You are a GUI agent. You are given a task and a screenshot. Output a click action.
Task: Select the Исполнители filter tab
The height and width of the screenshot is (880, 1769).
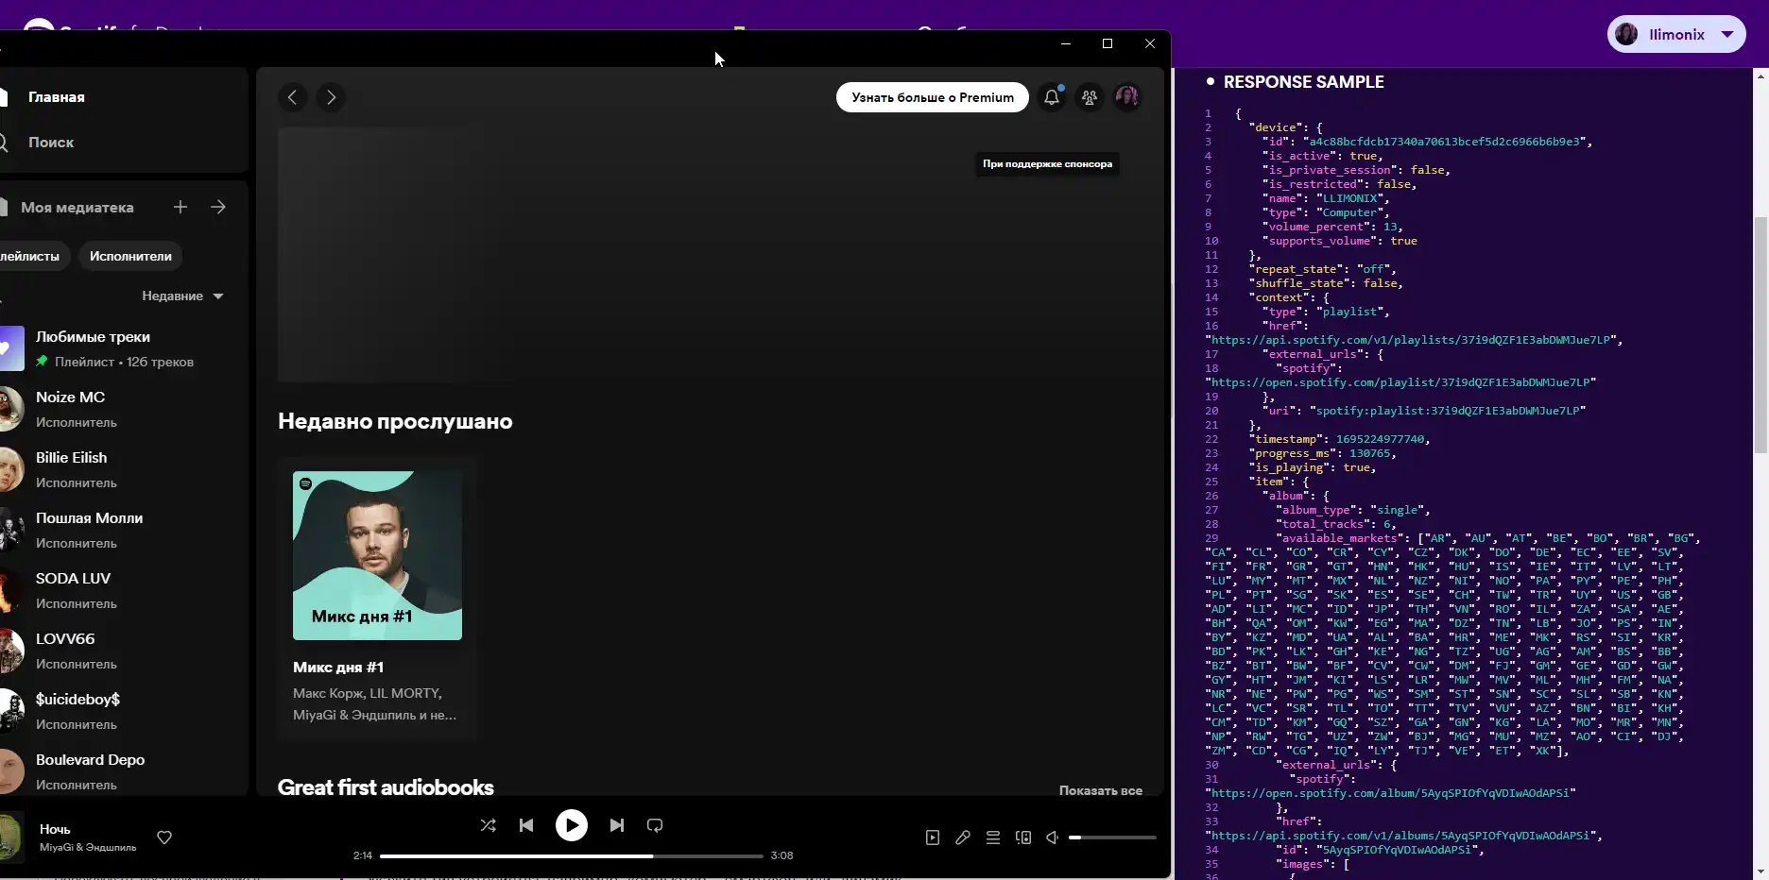(x=130, y=256)
